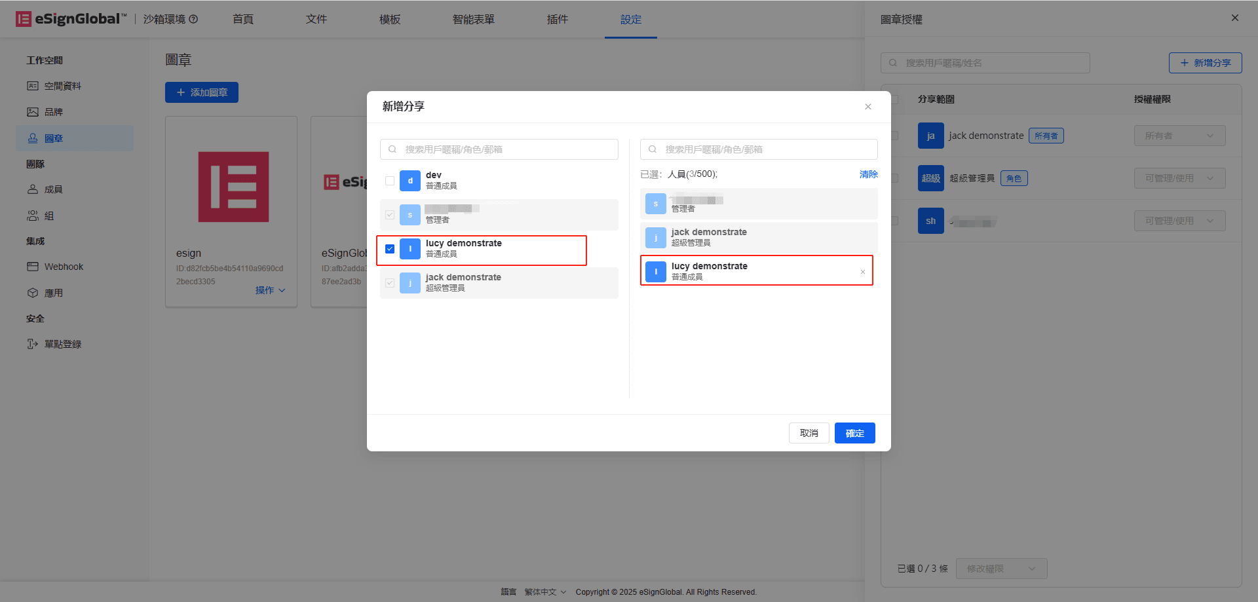This screenshot has height=602, width=1258.
Task: Confirm sharing with 確定 button
Action: (x=854, y=433)
